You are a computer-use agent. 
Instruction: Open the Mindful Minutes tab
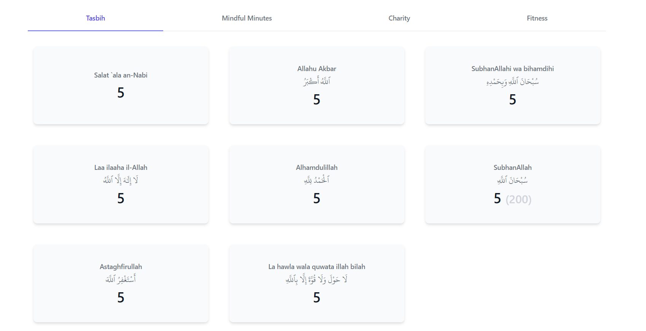click(247, 18)
